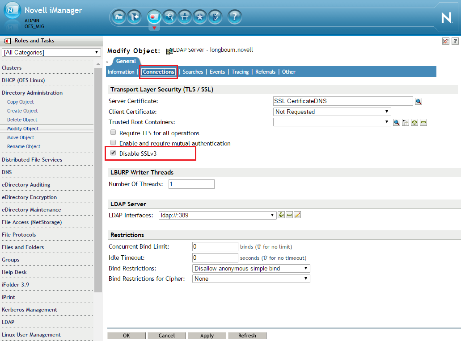Click the Refresh button
The image size is (461, 341).
(x=247, y=336)
